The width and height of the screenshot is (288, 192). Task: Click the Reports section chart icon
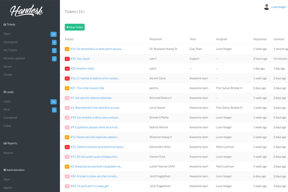coord(5,144)
